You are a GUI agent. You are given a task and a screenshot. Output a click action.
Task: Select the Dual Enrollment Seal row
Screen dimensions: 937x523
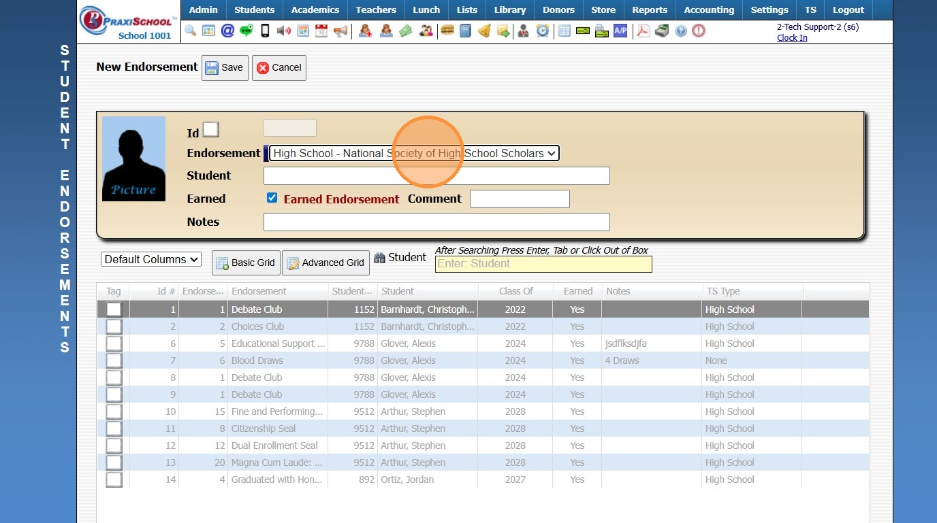tap(483, 445)
